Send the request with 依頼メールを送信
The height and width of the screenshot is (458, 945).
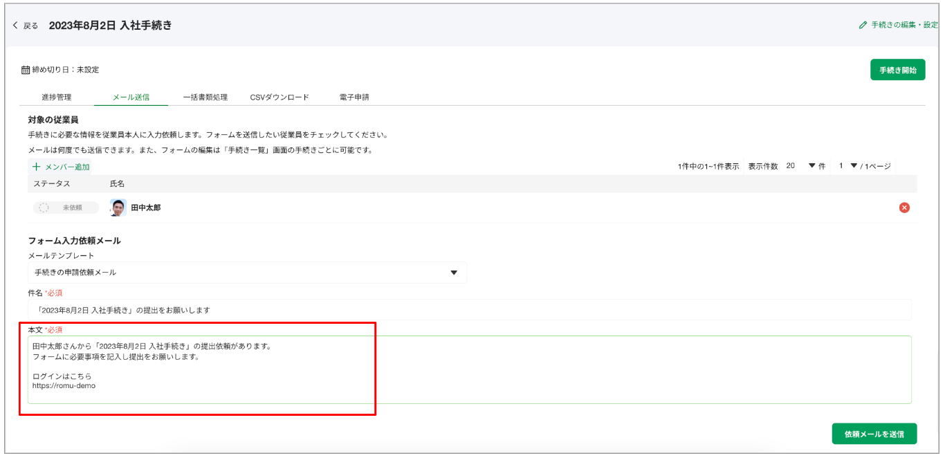[874, 434]
